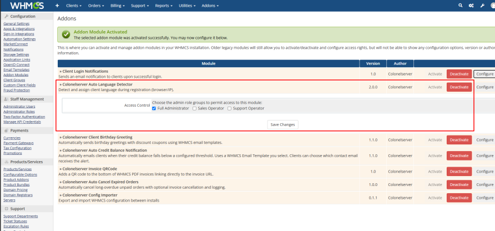Image resolution: width=495 pixels, height=231 pixels.
Task: Configure Colonelserver Client Birthday Greeting
Action: (x=484, y=140)
